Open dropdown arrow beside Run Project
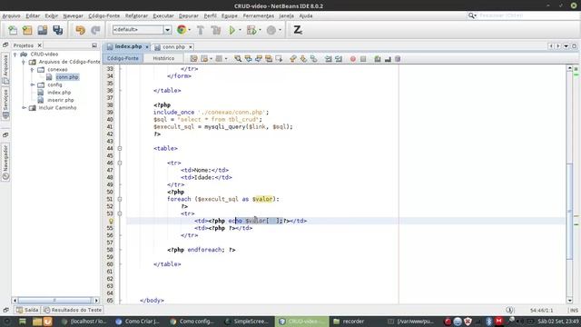This screenshot has height=327, width=581. tap(240, 30)
